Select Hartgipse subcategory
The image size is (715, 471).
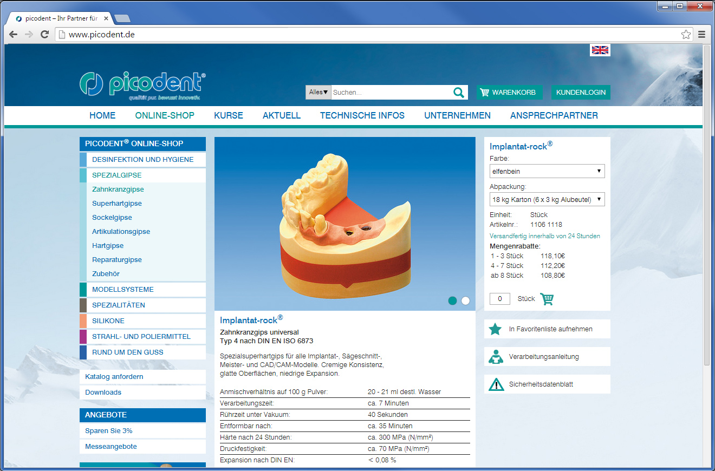tap(108, 246)
